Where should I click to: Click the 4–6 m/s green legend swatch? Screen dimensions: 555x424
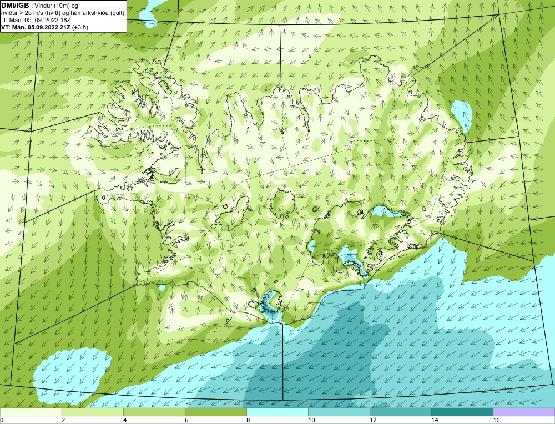pyautogui.click(x=154, y=412)
